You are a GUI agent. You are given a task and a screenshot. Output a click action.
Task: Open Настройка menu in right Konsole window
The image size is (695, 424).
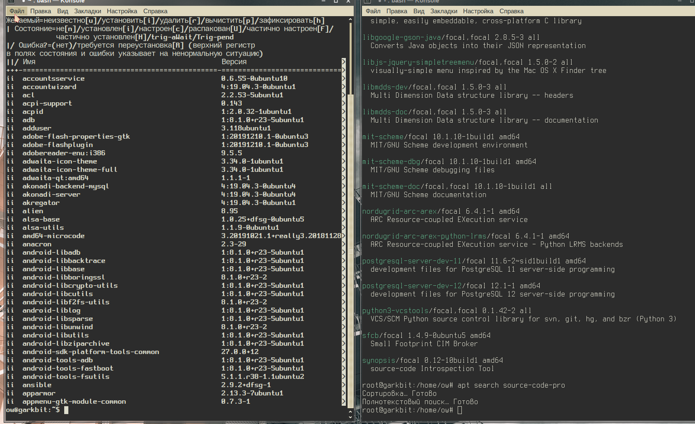478,11
